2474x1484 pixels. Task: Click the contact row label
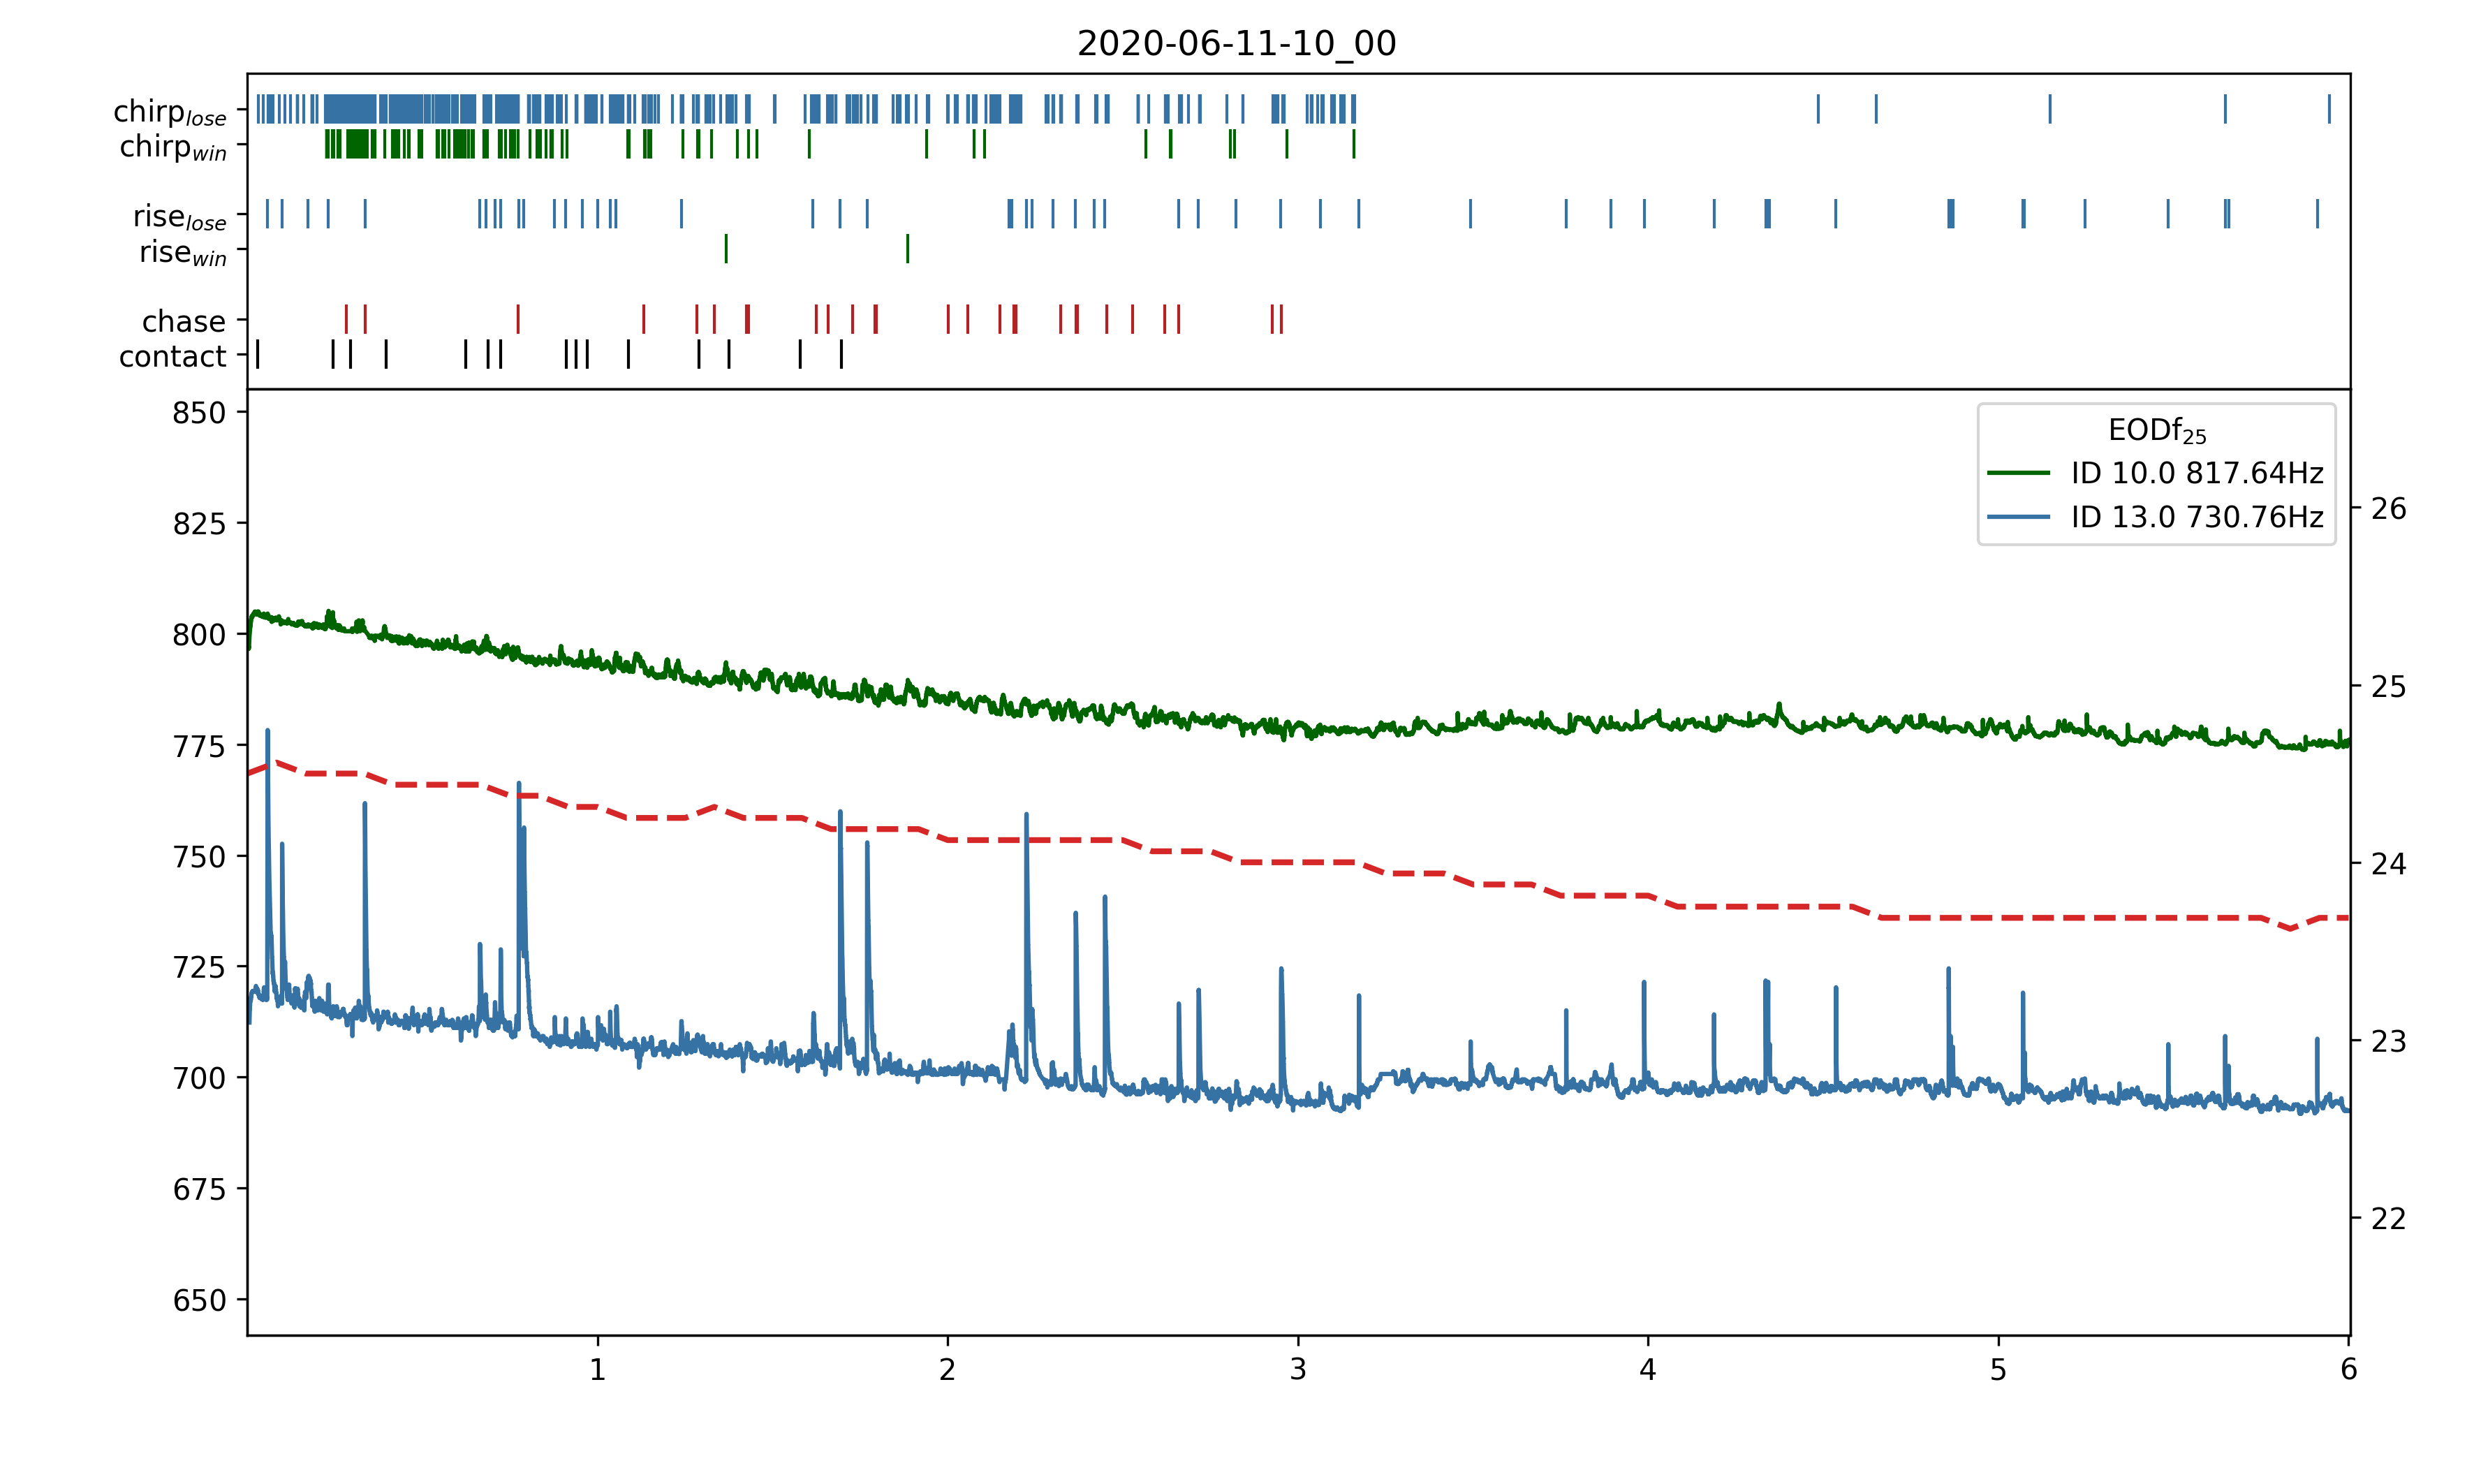coord(173,356)
